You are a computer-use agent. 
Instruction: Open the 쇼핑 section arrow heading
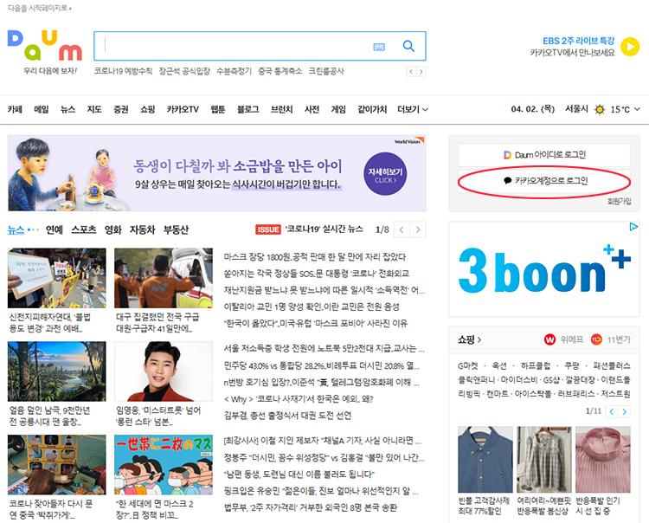(x=469, y=339)
